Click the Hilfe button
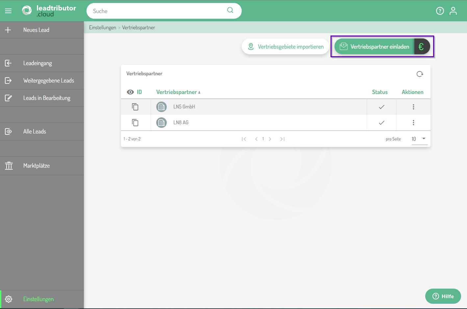The image size is (467, 309). 443,296
